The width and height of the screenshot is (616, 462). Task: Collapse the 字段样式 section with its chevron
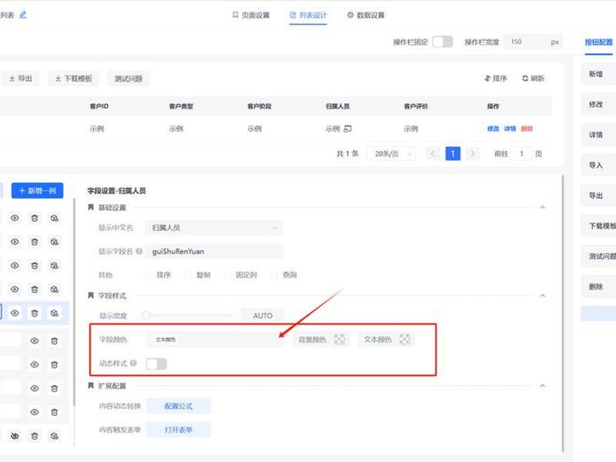(x=543, y=296)
